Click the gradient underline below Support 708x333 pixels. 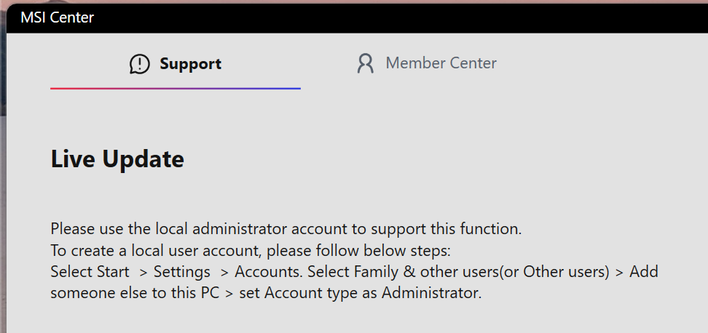(175, 88)
